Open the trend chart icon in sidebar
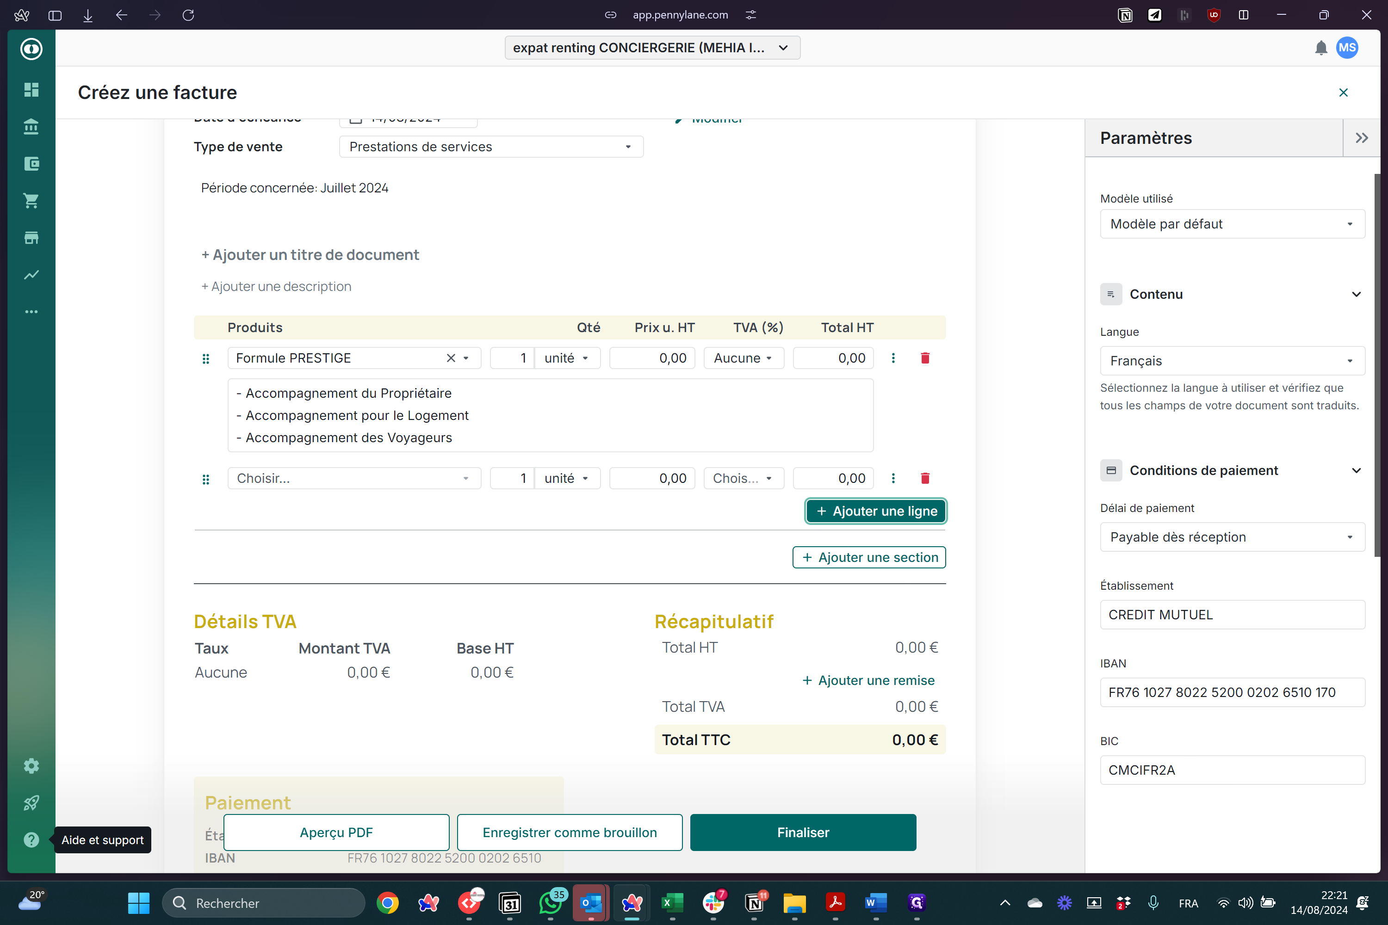The width and height of the screenshot is (1388, 925). coord(31,275)
